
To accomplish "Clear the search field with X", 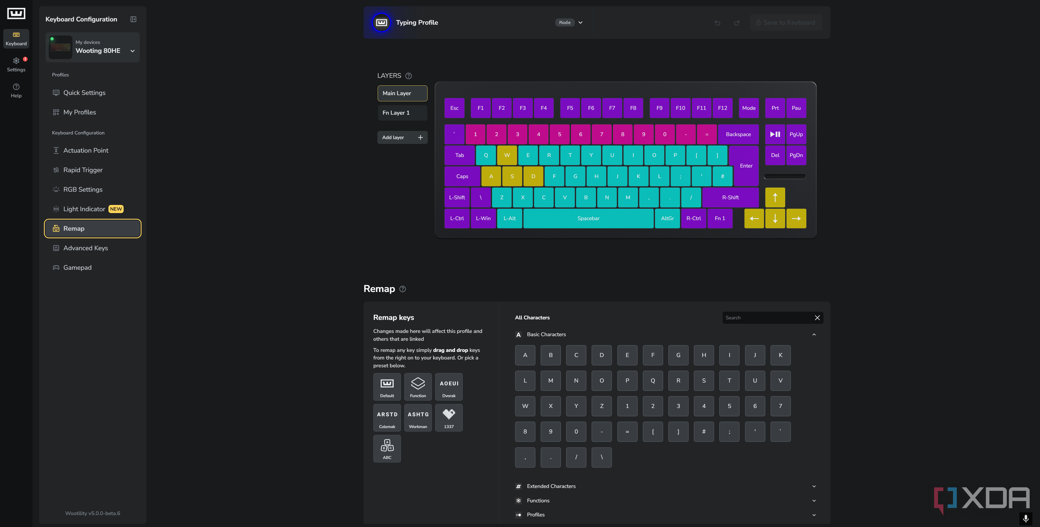I will coord(817,318).
